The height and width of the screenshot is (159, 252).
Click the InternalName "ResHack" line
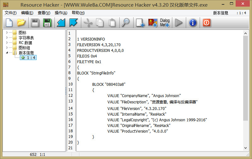[x=137, y=114]
